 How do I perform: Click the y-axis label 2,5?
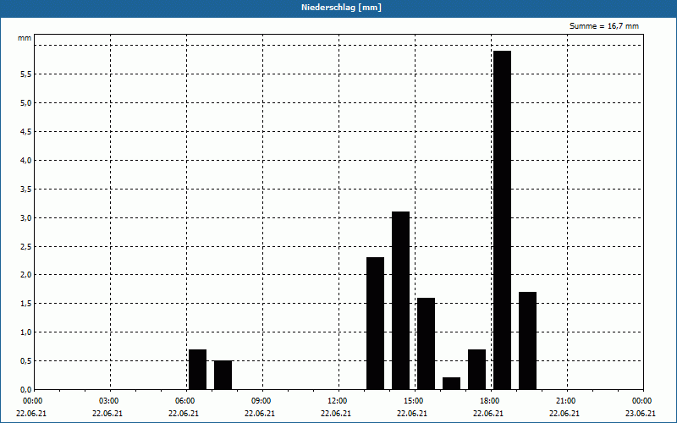point(26,246)
